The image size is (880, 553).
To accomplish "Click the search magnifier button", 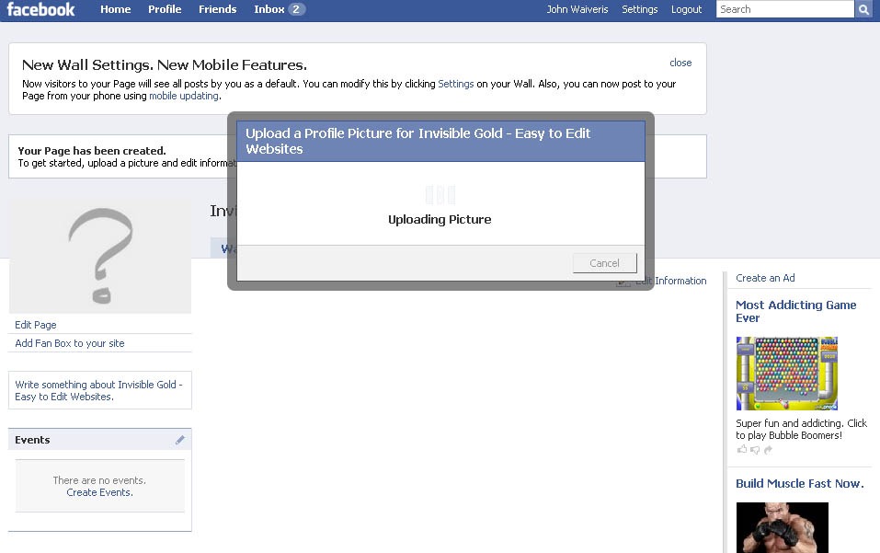I will tap(863, 9).
